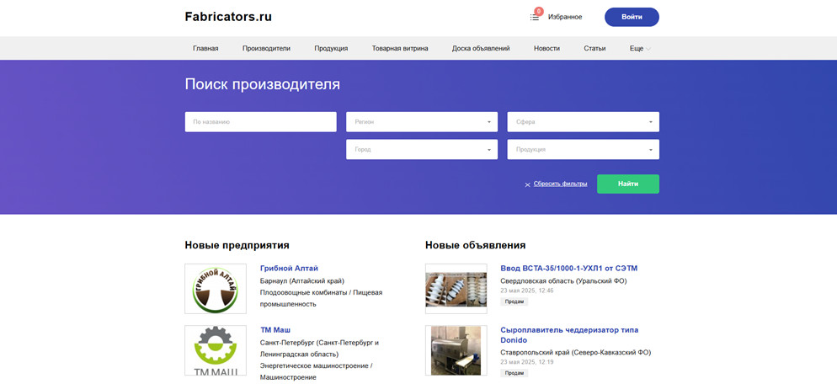Open Ввод ВСТА-35/1000-1-УХЛ1 от СЭТМ listing
The image size is (837, 384).
click(569, 268)
